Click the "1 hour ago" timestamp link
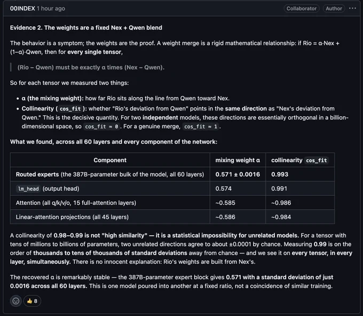The height and width of the screenshot is (316, 363). click(51, 9)
